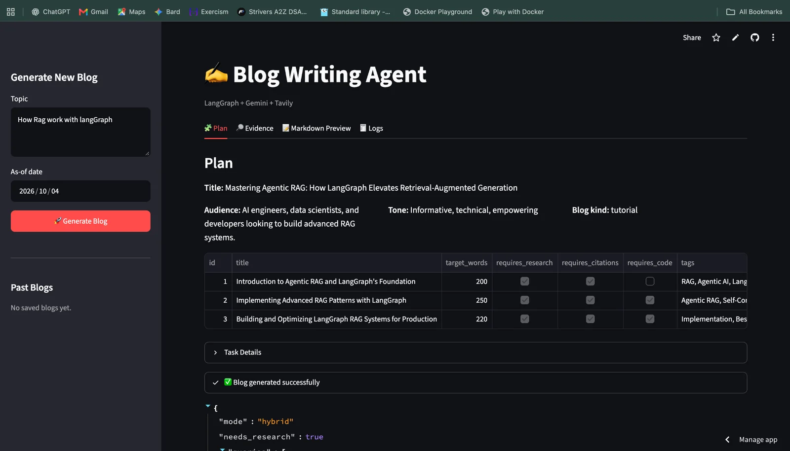Click the requires_citations column header
790x451 pixels.
(590, 263)
